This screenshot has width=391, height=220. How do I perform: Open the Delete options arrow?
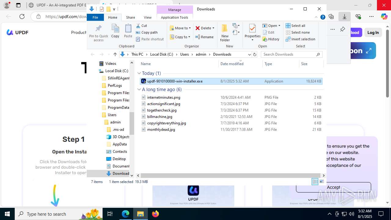click(x=213, y=28)
